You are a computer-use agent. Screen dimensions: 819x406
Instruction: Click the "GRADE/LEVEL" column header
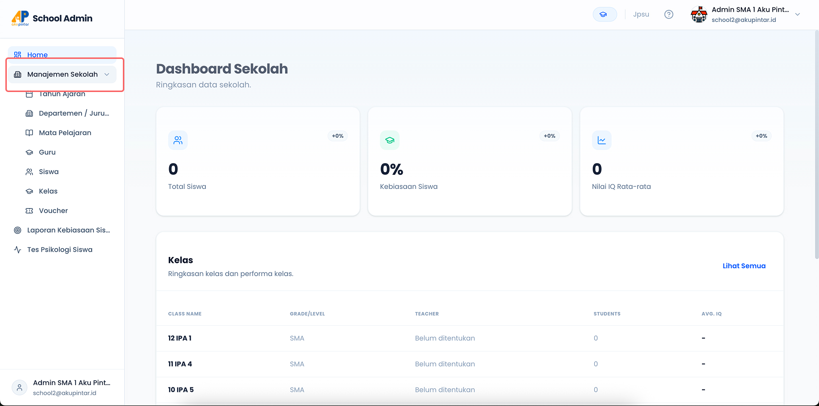click(x=307, y=314)
